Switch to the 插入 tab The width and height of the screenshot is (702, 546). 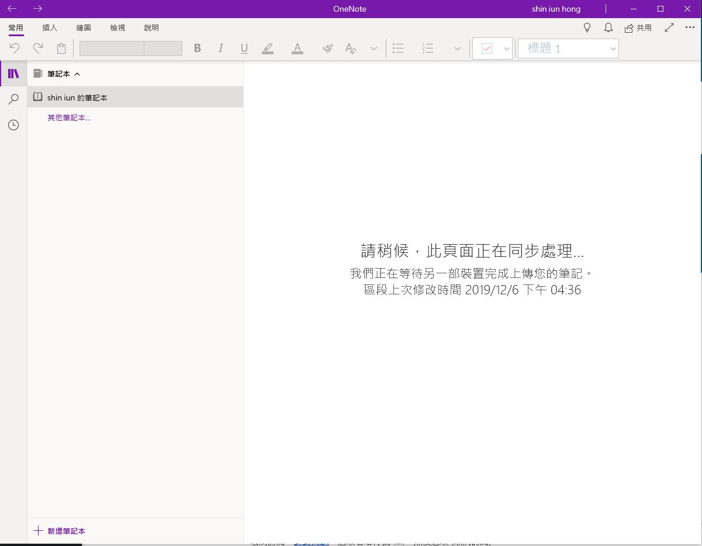[x=50, y=28]
